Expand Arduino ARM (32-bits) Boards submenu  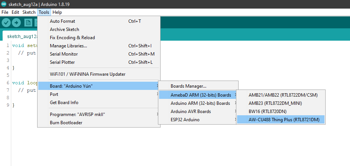point(198,103)
